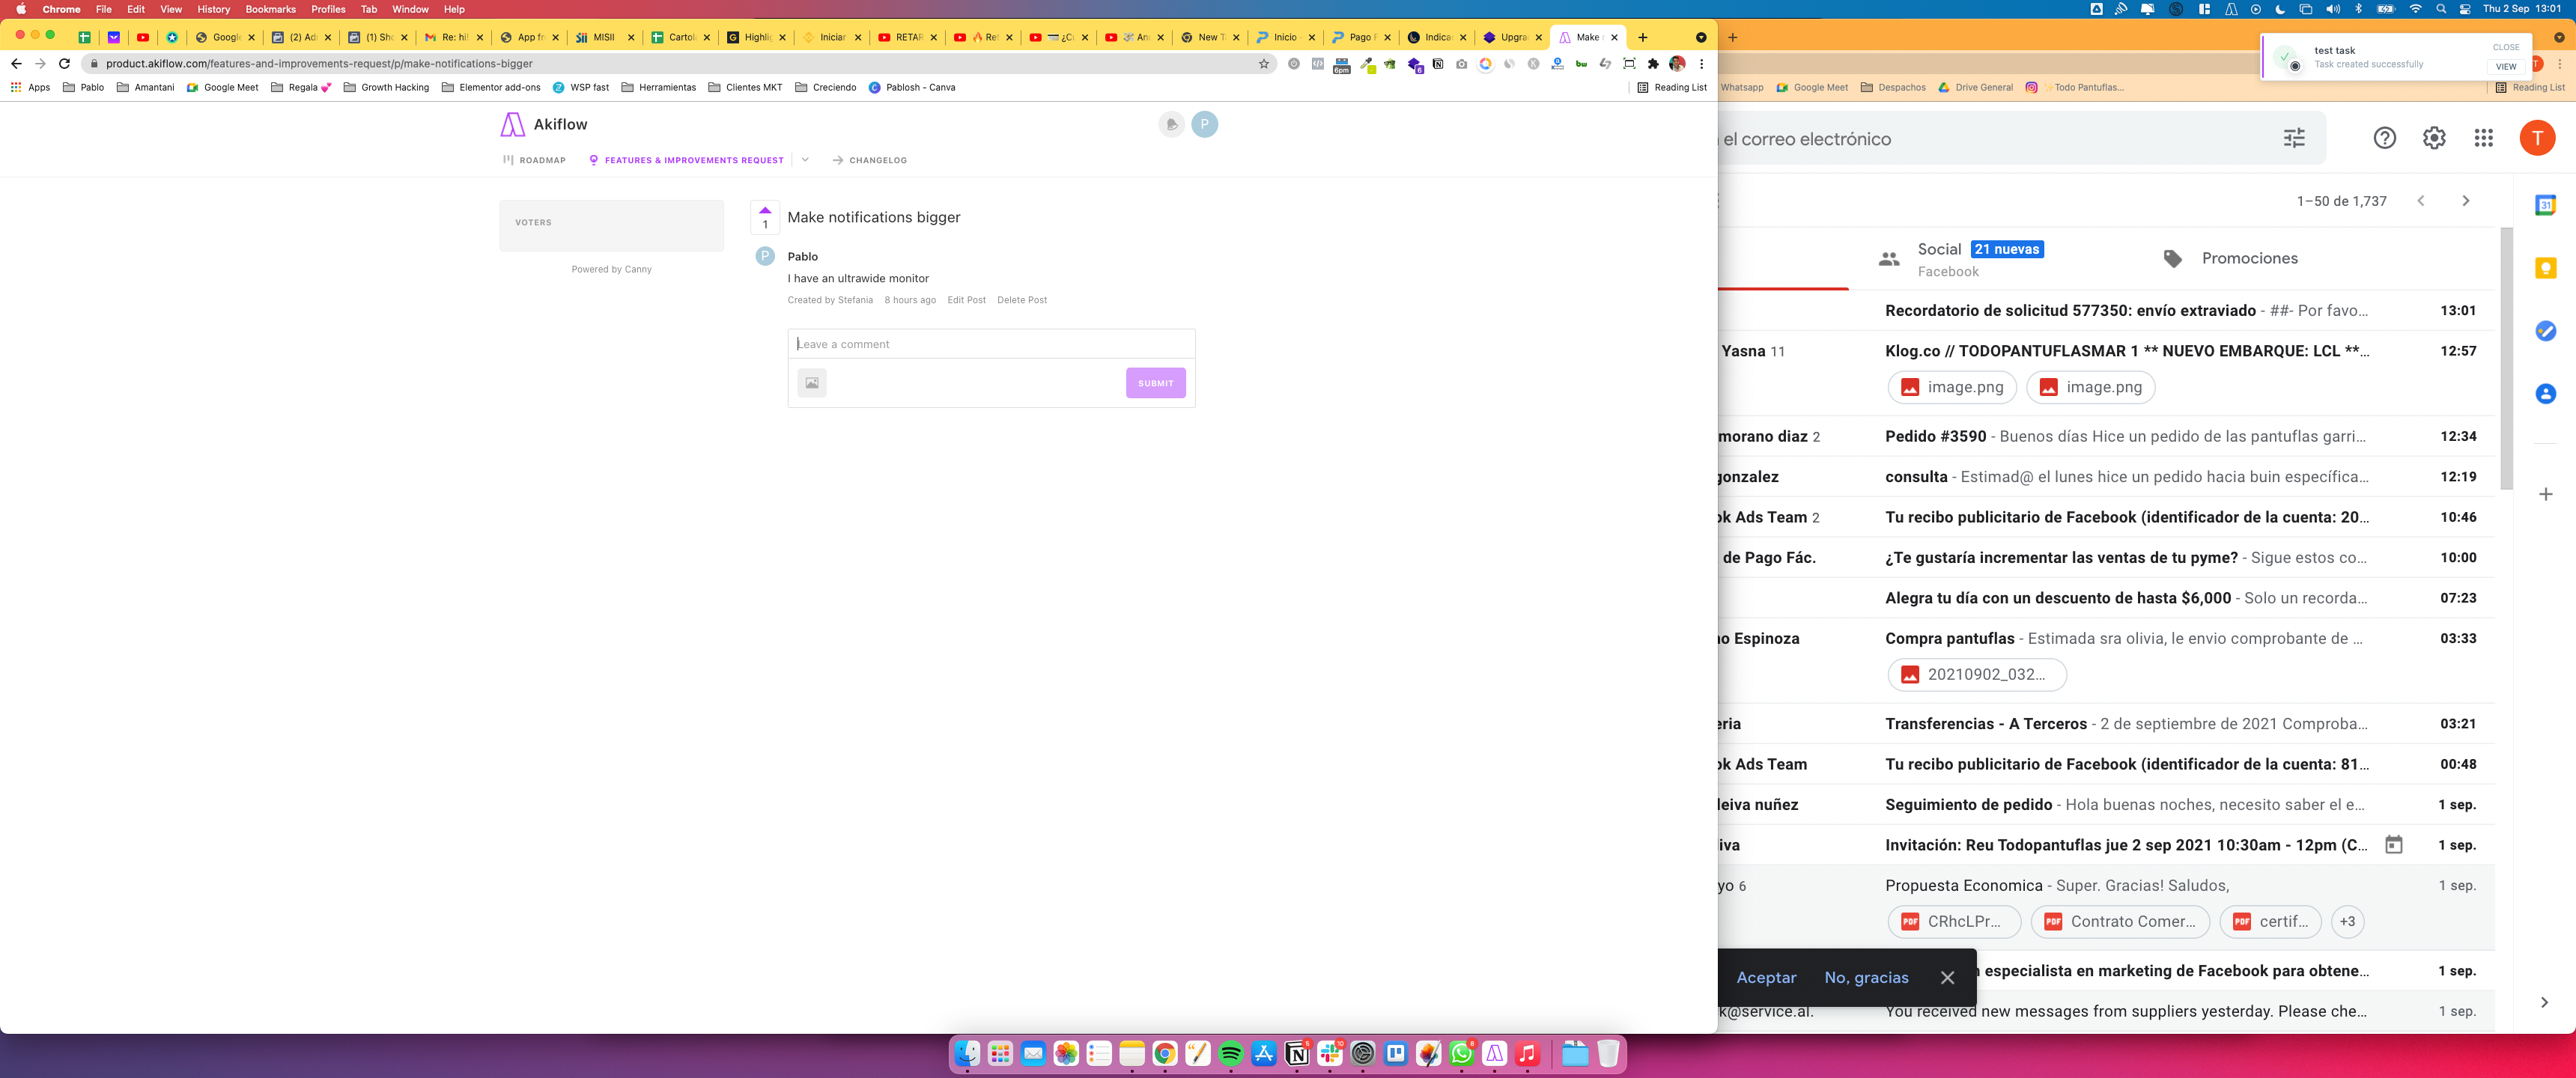Open Google apps grid in Gmail
Viewport: 2576px width, 1078px height.
2484,138
